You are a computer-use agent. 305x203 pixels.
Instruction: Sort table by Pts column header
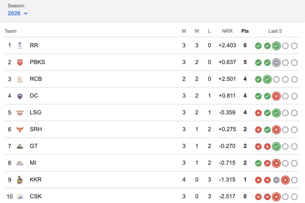coord(245,31)
